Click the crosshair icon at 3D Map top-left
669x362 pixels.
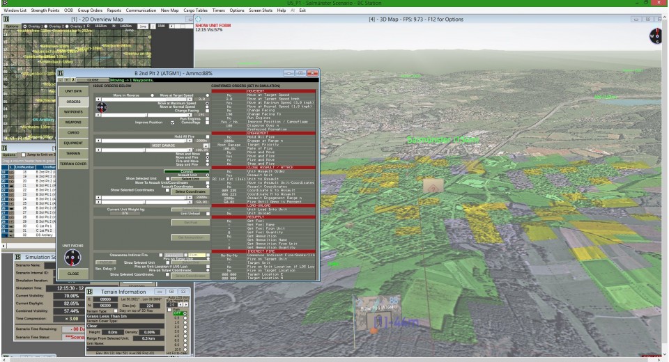pos(199,19)
